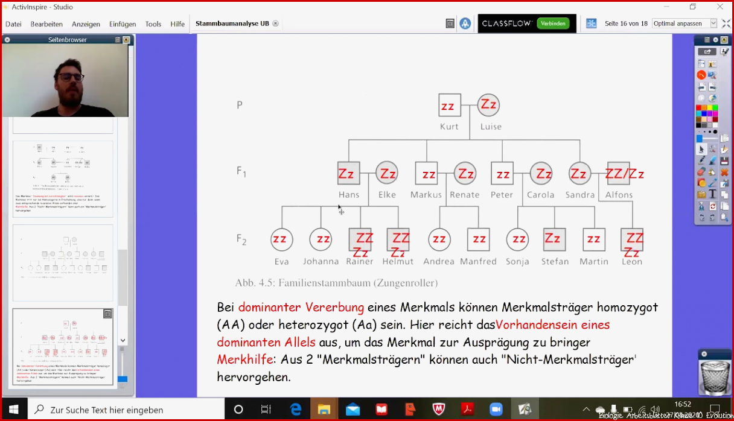Click the red Delete X icon in toolbox

click(x=725, y=172)
